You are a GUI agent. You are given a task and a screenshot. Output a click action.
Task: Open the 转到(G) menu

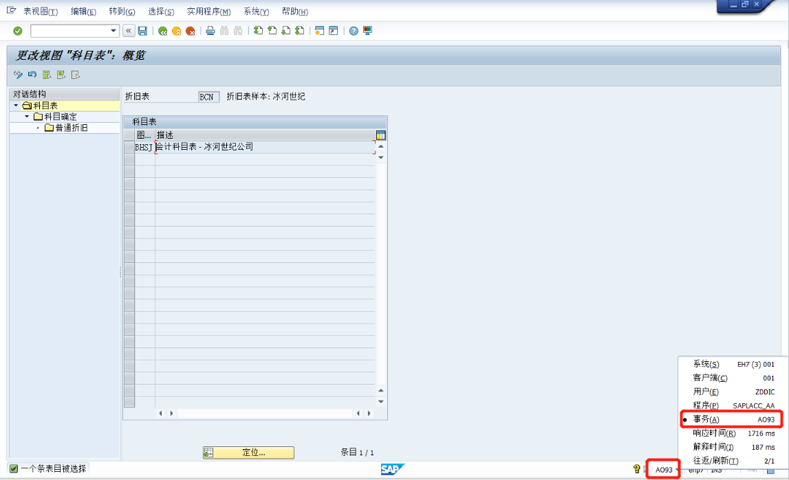122,11
